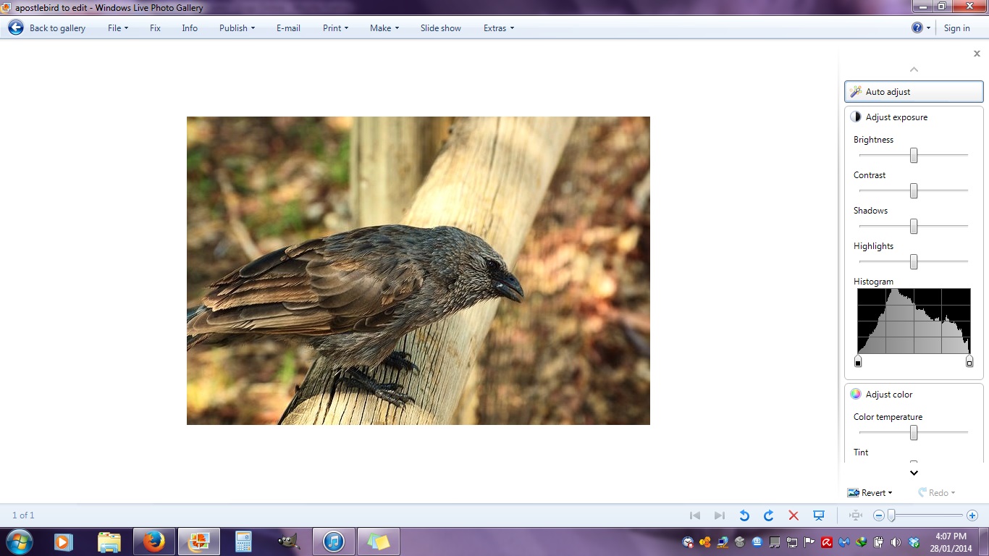Click the Action Center flag tray icon
Image resolution: width=989 pixels, height=556 pixels.
[809, 542]
